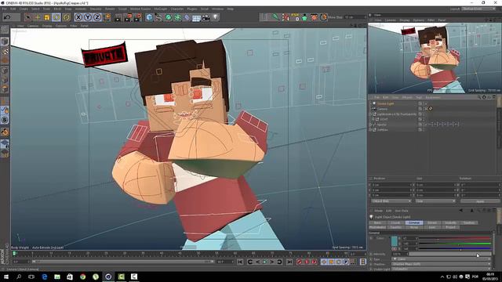Click the red Record Active Objects button
This screenshot has height=282, width=502.
coord(299,262)
